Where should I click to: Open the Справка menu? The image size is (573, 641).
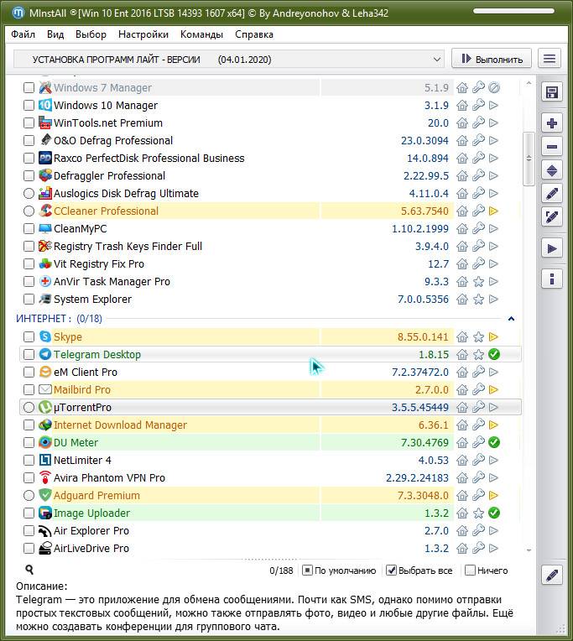[x=254, y=34]
